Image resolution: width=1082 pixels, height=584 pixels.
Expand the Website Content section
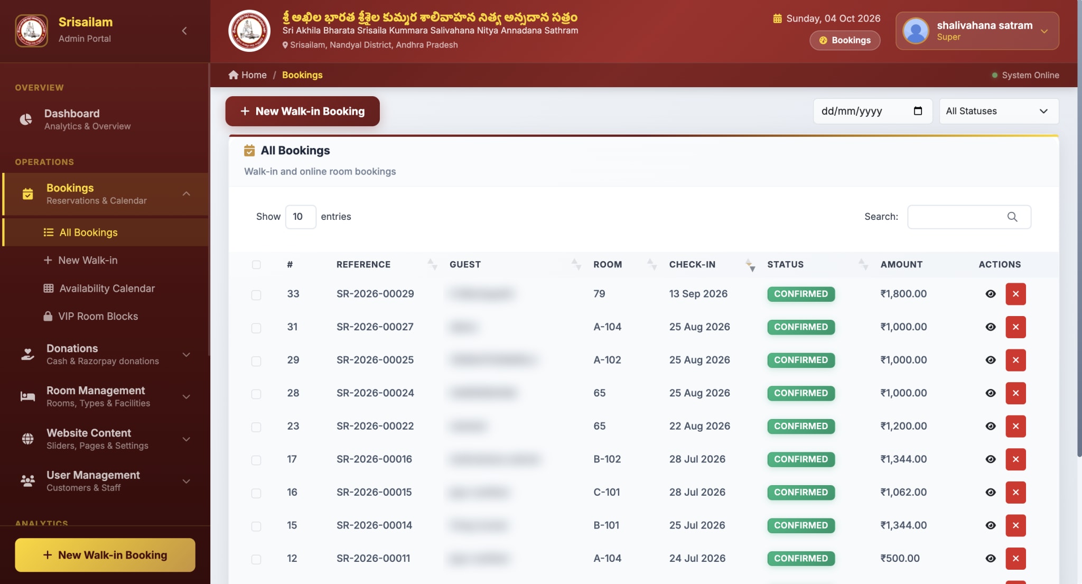point(105,439)
